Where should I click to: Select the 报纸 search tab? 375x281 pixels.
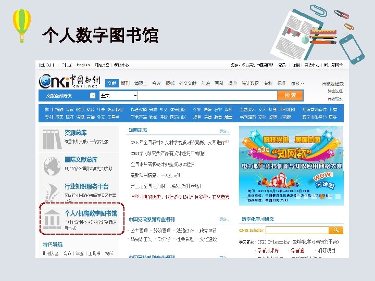coord(170,83)
